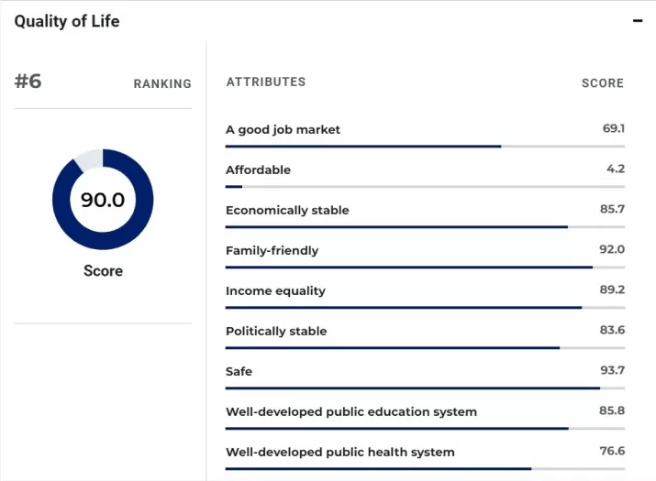Click the 93.7 score value

coord(612,371)
